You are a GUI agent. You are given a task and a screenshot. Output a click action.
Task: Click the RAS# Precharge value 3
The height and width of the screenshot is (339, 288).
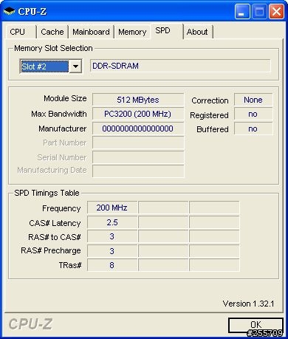click(x=112, y=251)
